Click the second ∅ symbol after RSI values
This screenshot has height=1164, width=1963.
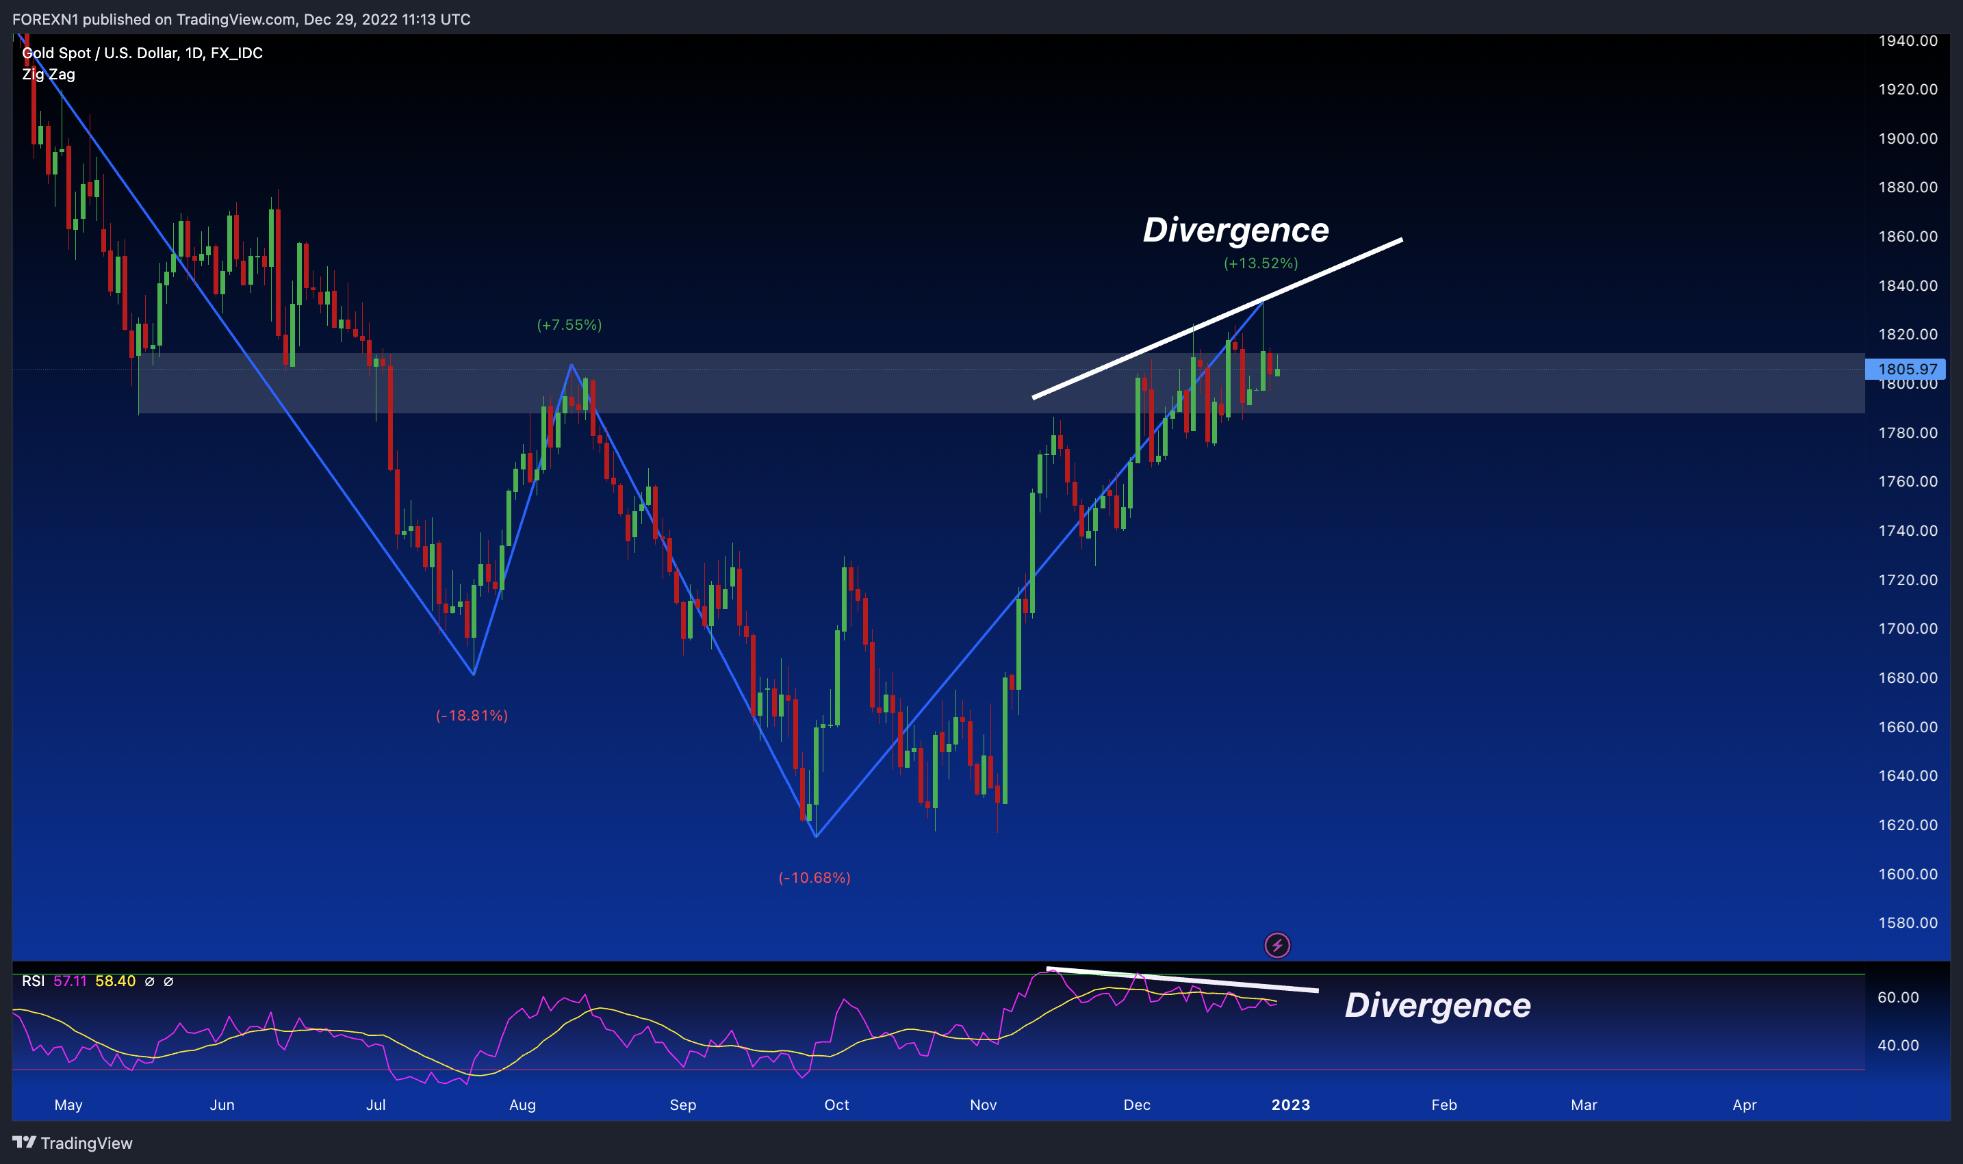pos(168,982)
